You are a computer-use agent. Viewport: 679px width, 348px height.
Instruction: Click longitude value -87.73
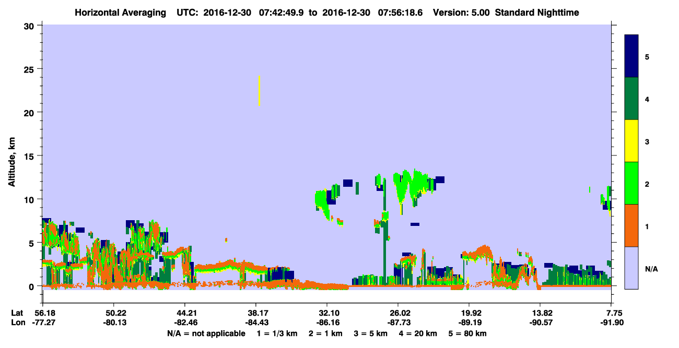click(x=398, y=322)
